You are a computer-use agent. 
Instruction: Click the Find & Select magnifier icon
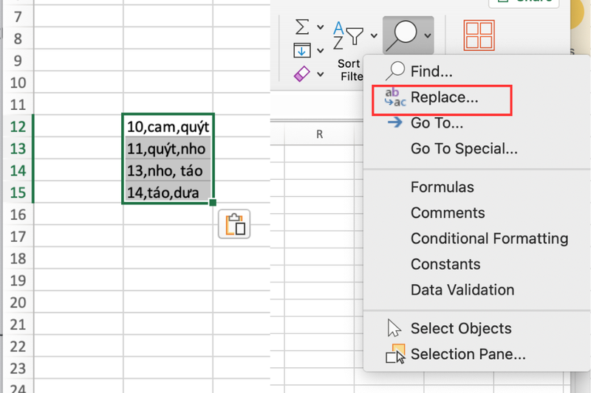click(x=402, y=35)
